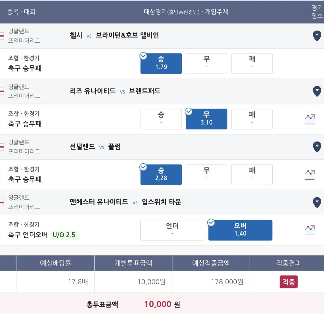324x314 pixels.
Task: Open venue pin for Chelsea vs Brighton match
Action: point(317,36)
